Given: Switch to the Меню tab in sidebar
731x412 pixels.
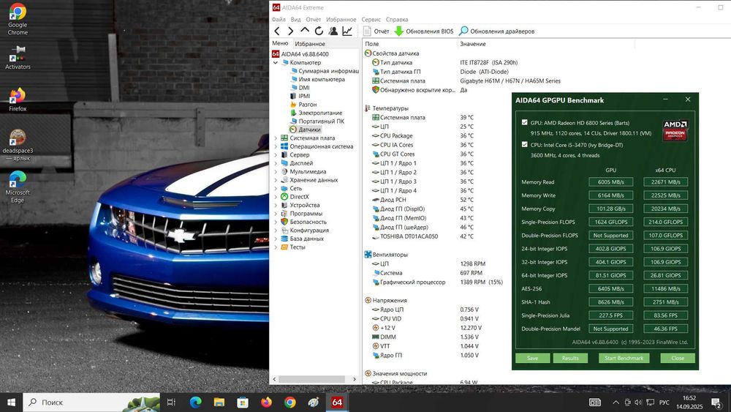Looking at the screenshot, I should [x=280, y=43].
